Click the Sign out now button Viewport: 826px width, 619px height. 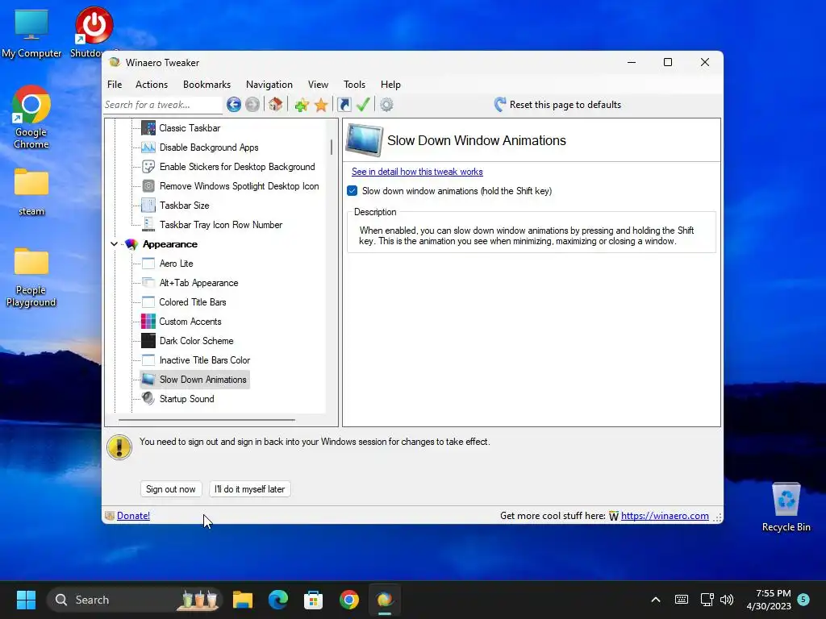tap(171, 489)
